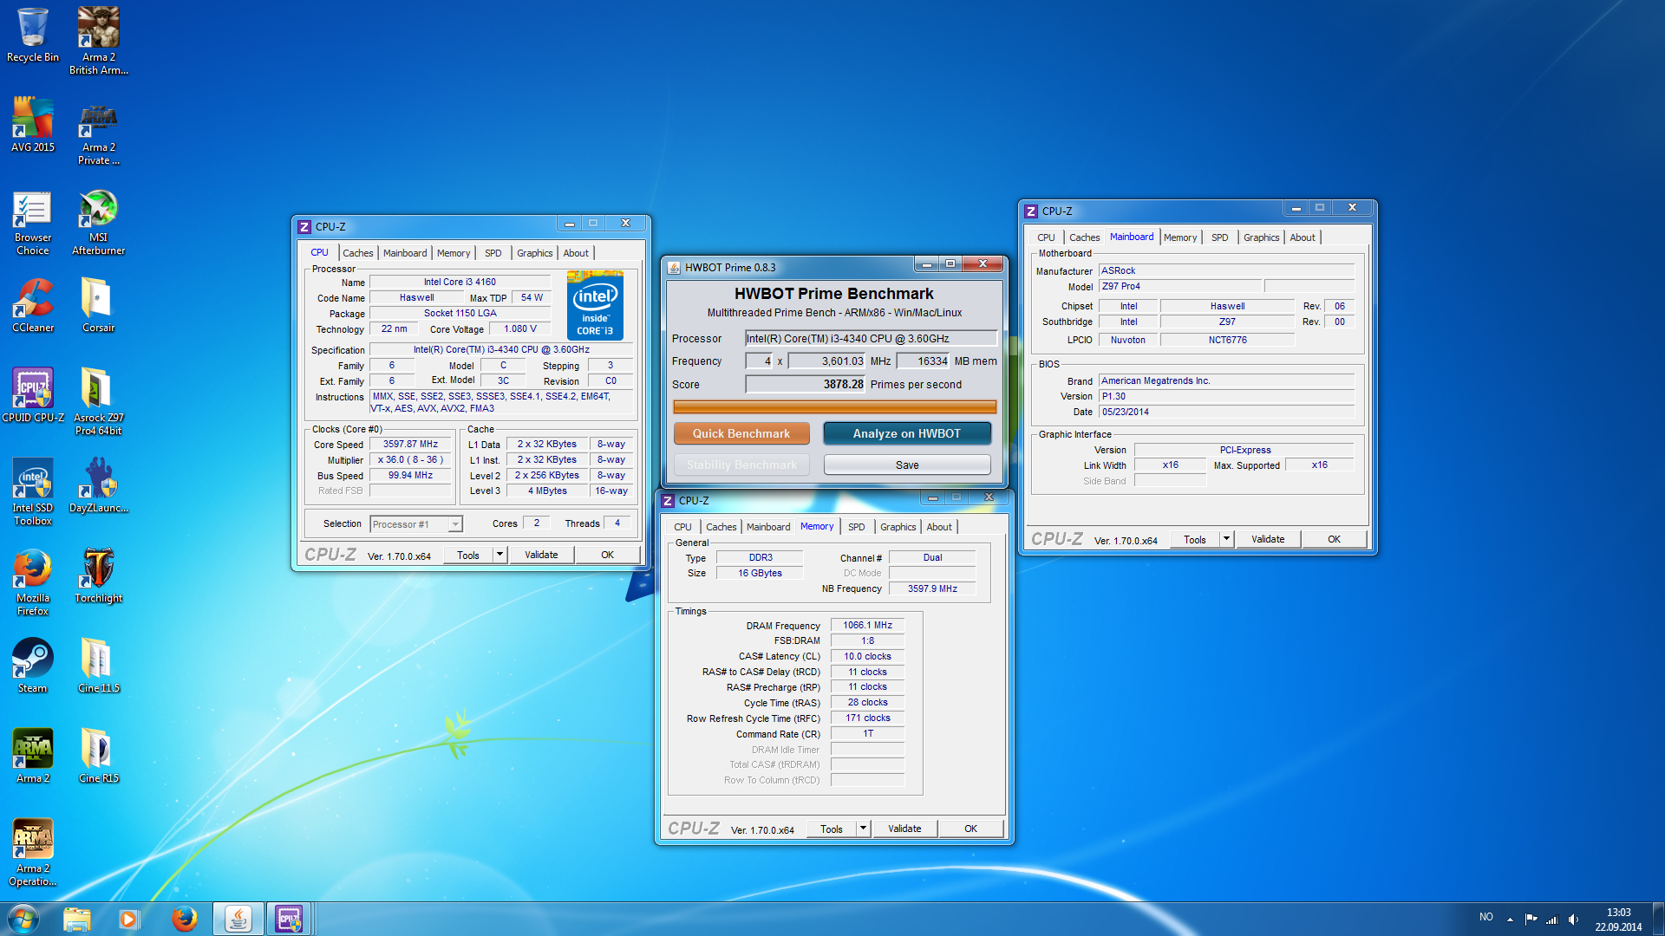
Task: Open Cine 11.5 folder icon
Action: [99, 666]
